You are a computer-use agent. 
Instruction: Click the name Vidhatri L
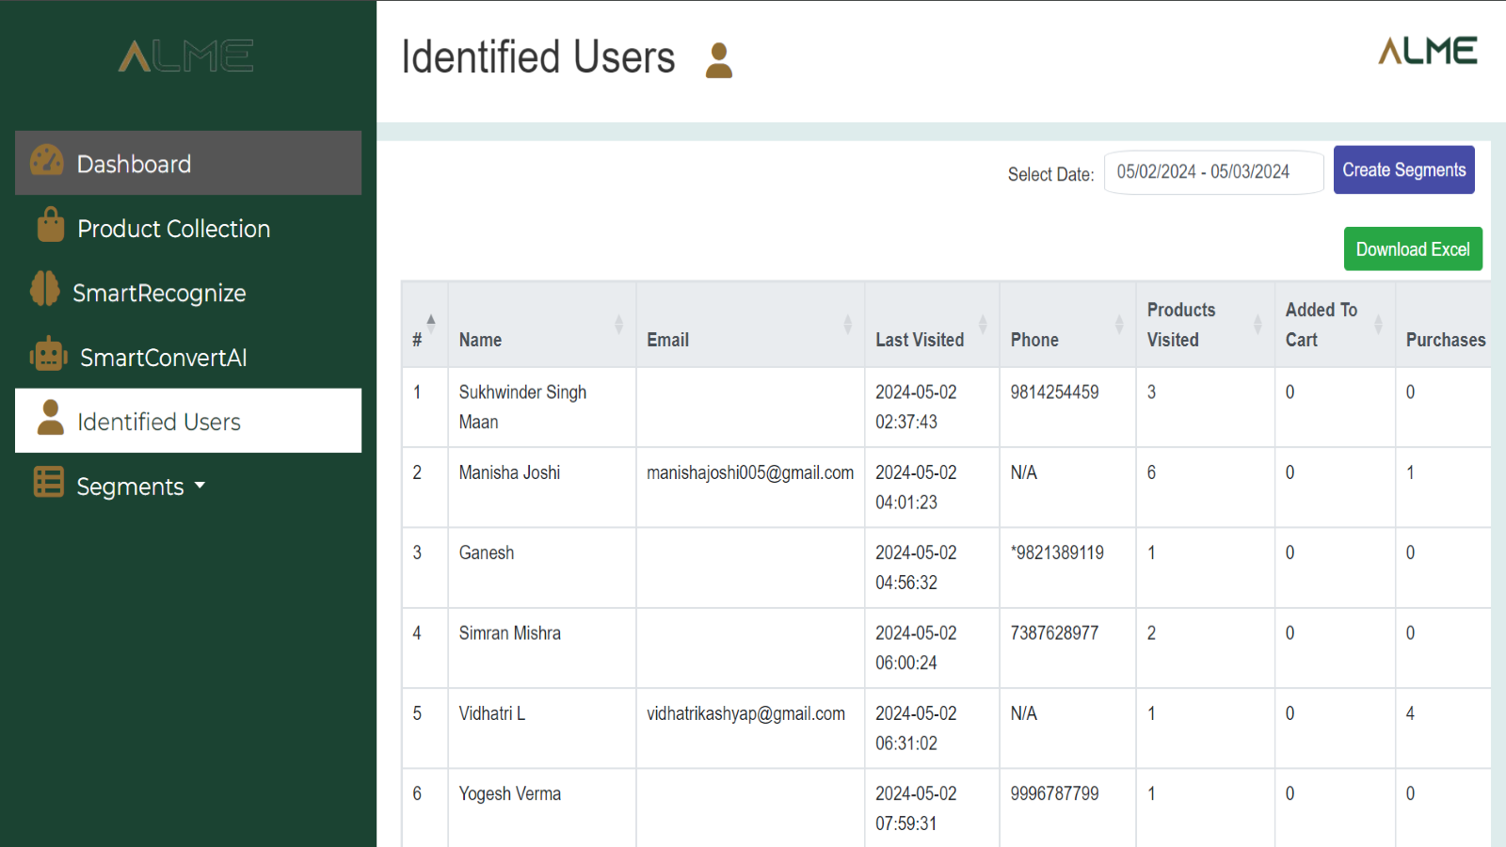tap(492, 713)
